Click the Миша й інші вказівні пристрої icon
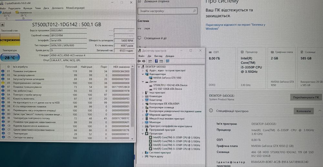 [147, 118]
